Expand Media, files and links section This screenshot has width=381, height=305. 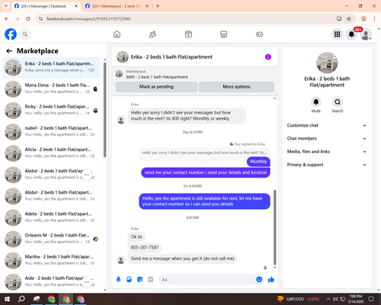click(327, 152)
